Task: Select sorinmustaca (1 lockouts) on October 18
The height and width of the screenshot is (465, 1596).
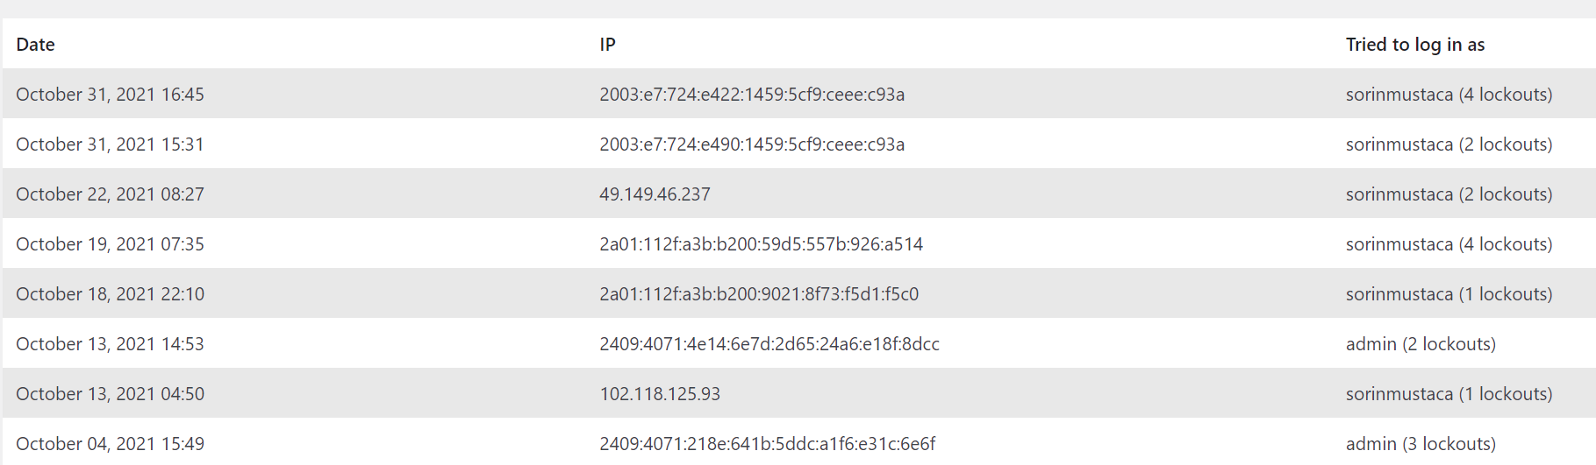Action: pyautogui.click(x=1449, y=294)
